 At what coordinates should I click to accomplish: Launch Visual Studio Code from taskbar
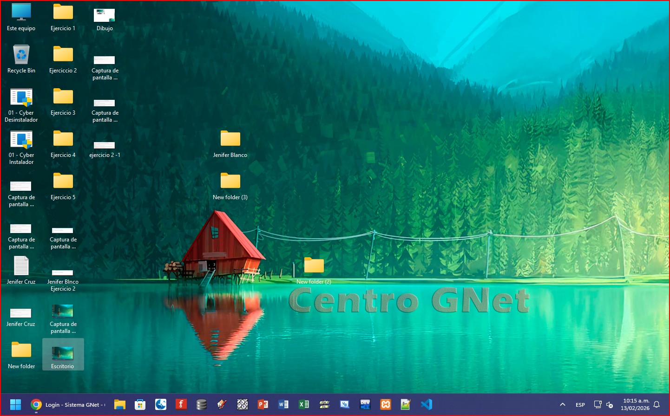427,404
